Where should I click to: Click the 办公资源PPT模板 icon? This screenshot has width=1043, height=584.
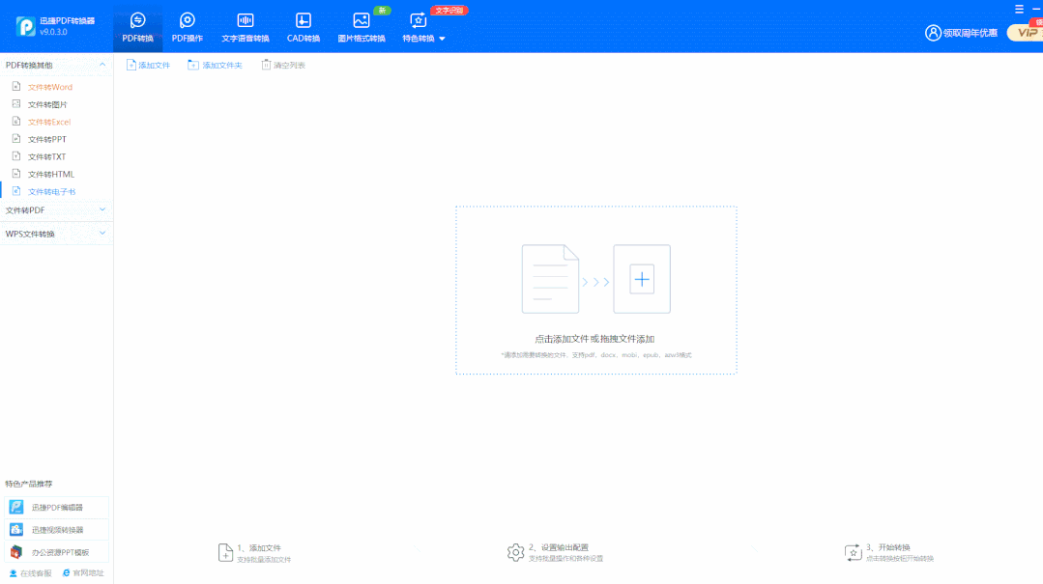pos(16,552)
